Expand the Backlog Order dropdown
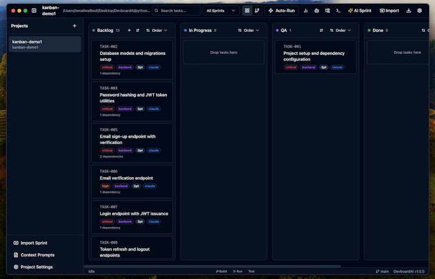This screenshot has height=279, width=435. click(x=157, y=30)
